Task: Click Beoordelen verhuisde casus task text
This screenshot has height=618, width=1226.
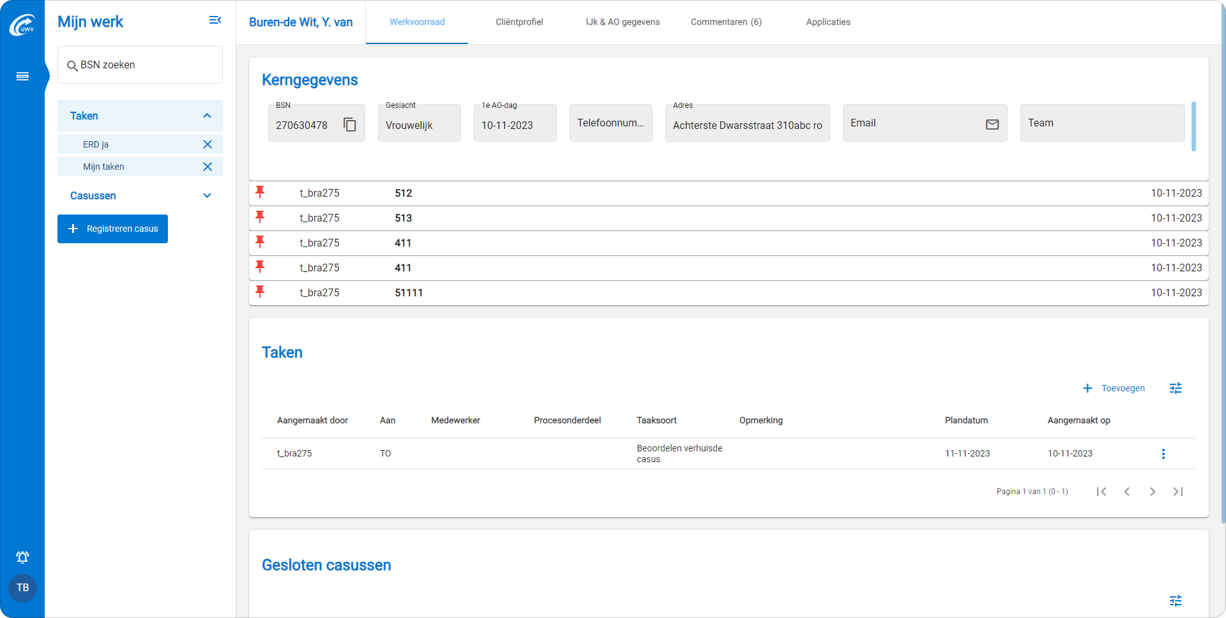Action: pyautogui.click(x=679, y=454)
